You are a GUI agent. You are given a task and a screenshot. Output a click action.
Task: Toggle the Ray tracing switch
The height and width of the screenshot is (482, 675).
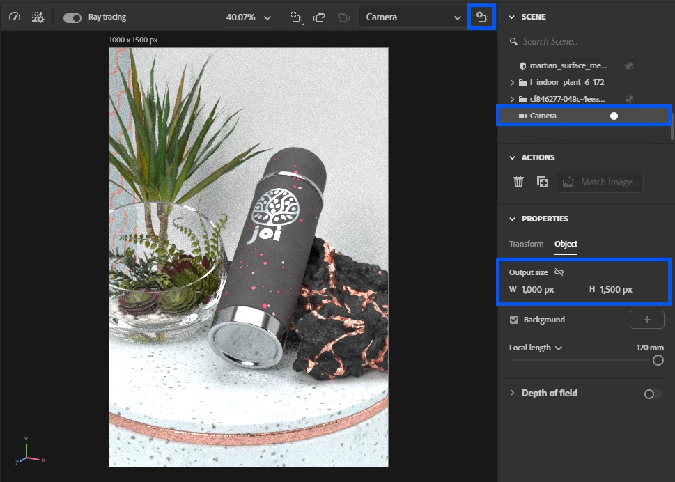tap(72, 17)
